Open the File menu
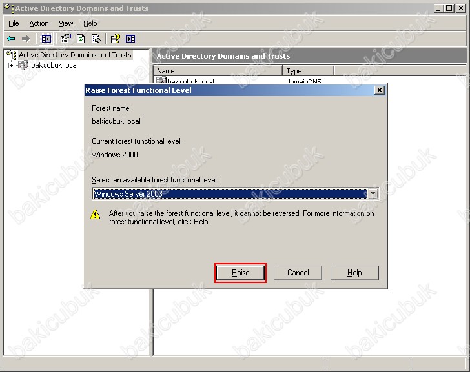470x372 pixels. 14,23
